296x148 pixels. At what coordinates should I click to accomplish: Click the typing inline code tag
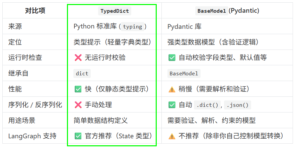(x=133, y=26)
